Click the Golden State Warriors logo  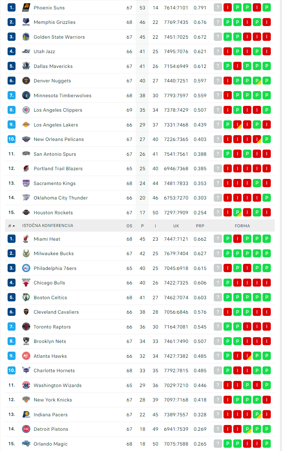[26, 37]
